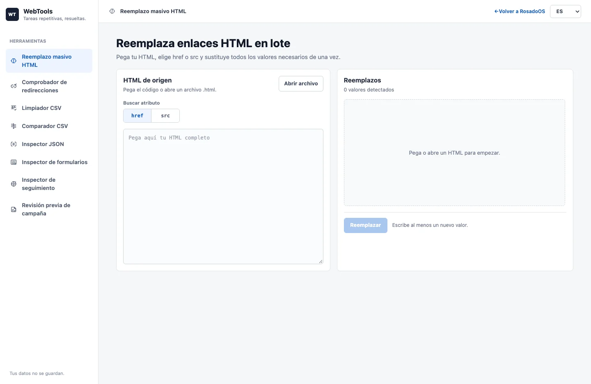Image resolution: width=591 pixels, height=384 pixels.
Task: Click the Comprobador de redirecciones icon
Action: 14,86
